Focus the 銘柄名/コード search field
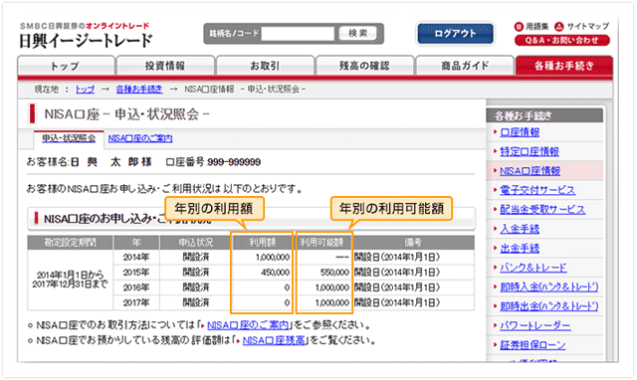This screenshot has height=380, width=637. 298,33
